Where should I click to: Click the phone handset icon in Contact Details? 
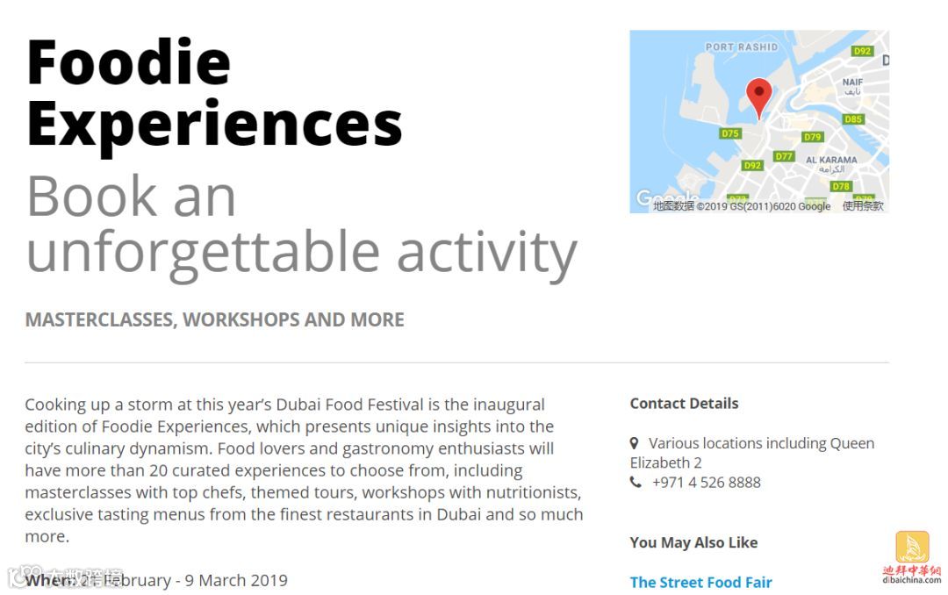(x=636, y=483)
